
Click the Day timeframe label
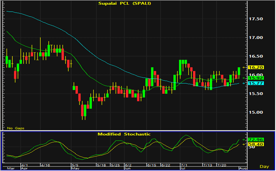coord(264,166)
